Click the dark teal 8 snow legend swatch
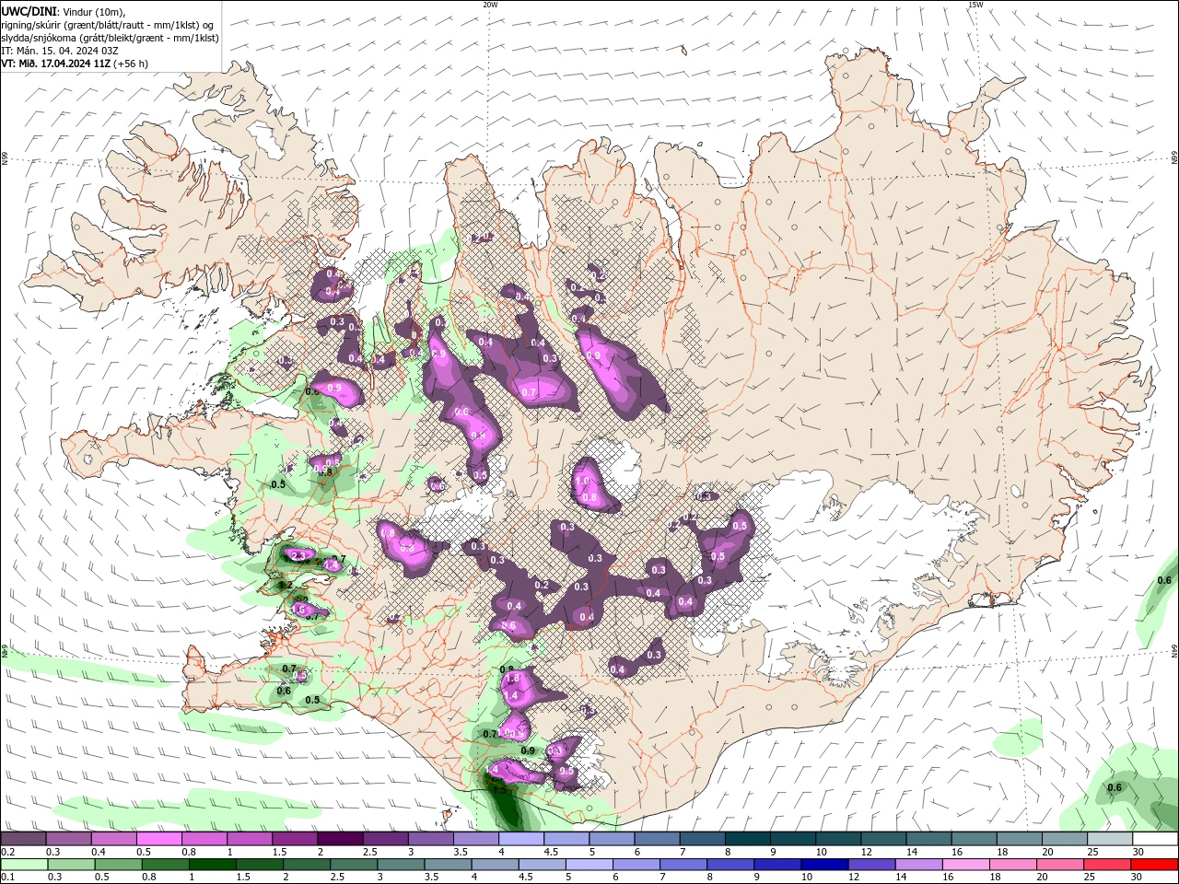1179x884 pixels. (x=749, y=839)
